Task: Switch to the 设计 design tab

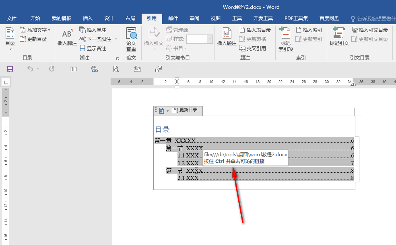Action: [x=109, y=18]
